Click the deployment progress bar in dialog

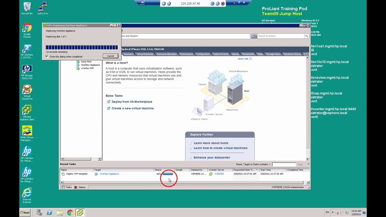(x=82, y=47)
